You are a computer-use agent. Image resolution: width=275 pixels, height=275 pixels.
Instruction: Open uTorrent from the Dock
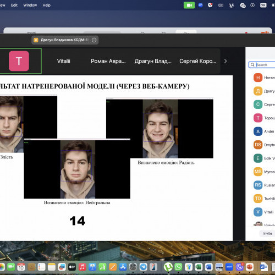pyautogui.click(x=168, y=267)
